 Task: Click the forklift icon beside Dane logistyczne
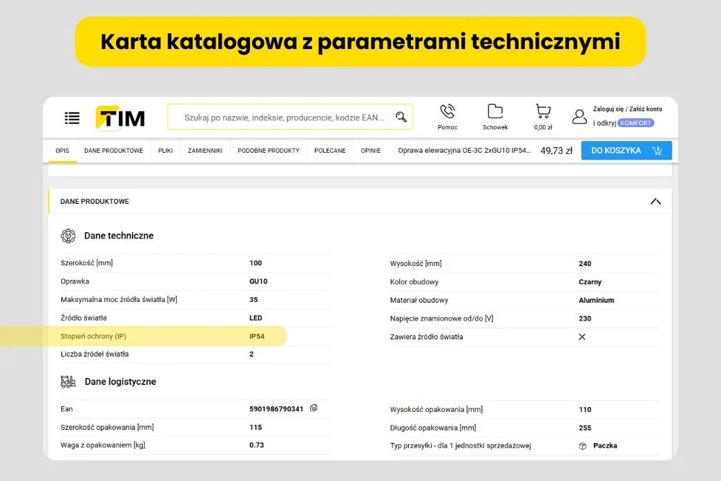point(68,381)
